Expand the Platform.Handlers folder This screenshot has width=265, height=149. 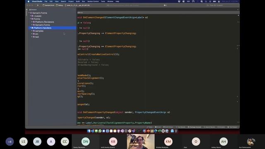(x=30, y=28)
